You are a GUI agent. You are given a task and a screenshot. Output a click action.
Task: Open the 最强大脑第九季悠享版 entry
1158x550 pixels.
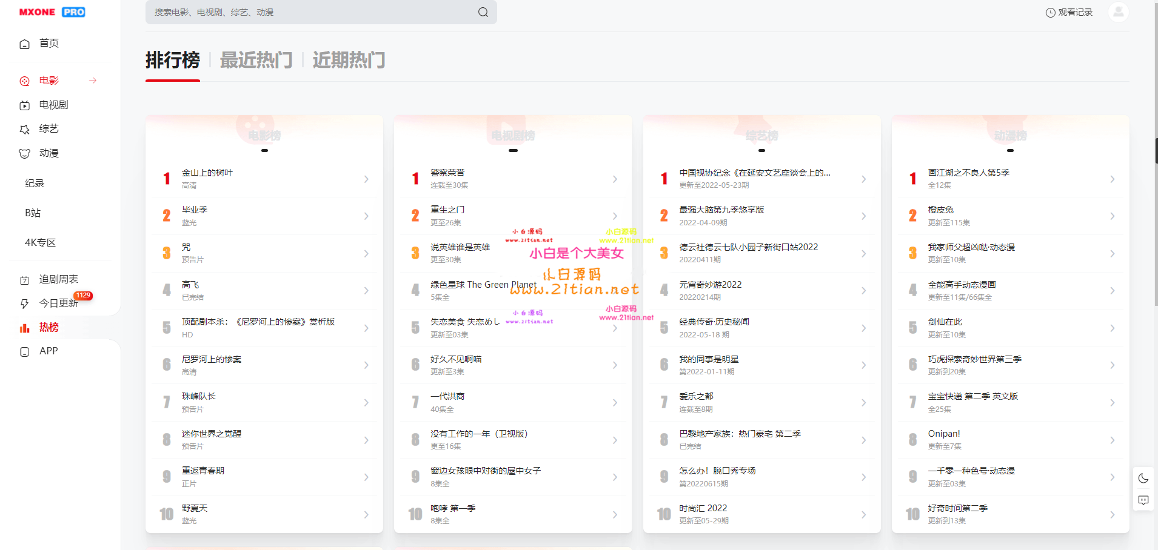721,210
